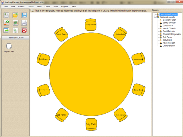The height and width of the screenshot is (137, 183).
Task: Select Siobhan Fallon in the guest tree
Action: 169,20
